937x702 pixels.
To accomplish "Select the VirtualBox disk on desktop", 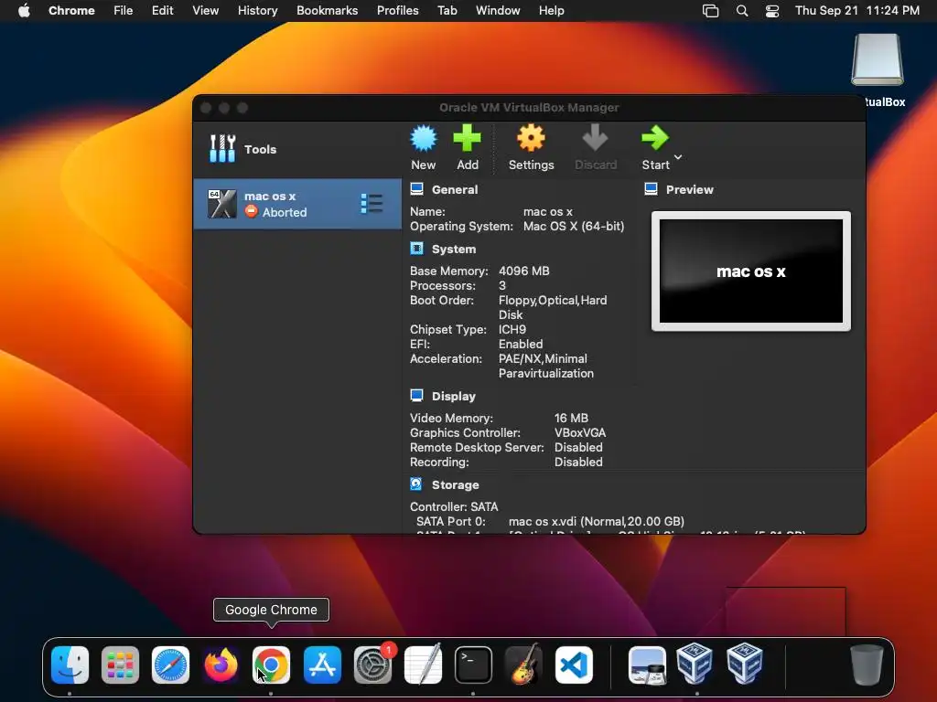I will pos(878,59).
